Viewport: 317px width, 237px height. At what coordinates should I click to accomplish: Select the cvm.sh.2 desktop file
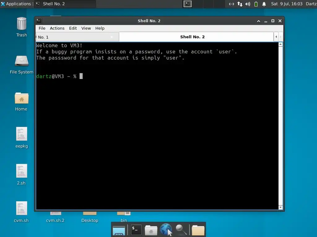pos(55,217)
